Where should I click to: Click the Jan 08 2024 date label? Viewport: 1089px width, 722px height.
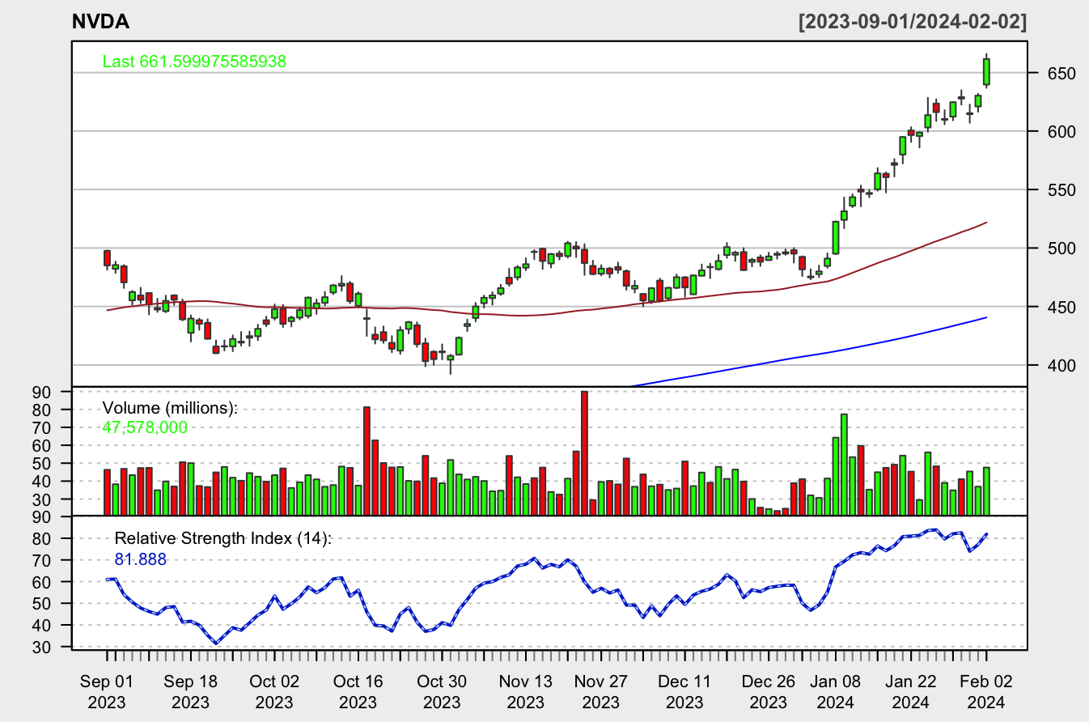[837, 690]
